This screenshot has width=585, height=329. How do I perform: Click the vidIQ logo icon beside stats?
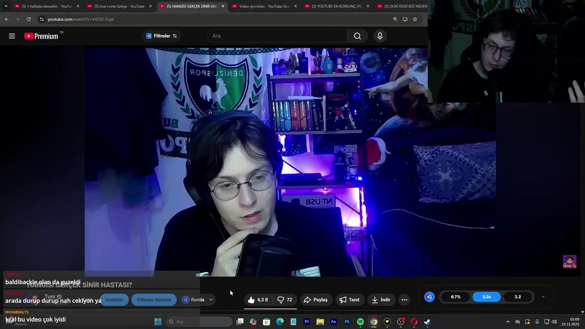(429, 297)
